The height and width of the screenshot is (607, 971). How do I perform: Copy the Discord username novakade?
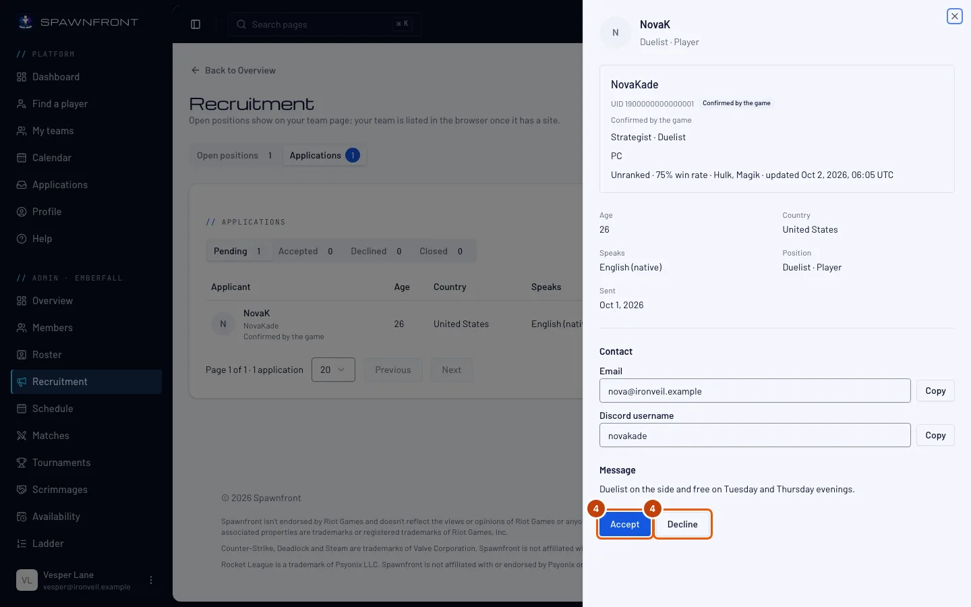point(935,435)
